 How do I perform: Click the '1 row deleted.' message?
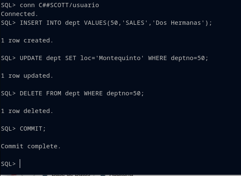tap(27, 111)
